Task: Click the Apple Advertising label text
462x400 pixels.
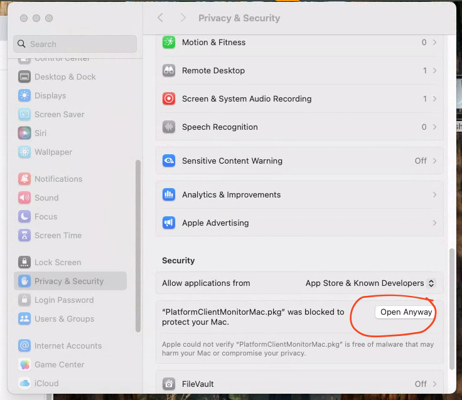Action: (x=215, y=223)
